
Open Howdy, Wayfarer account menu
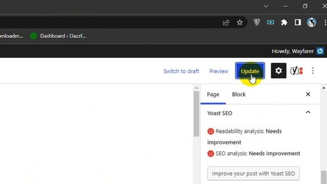click(x=292, y=51)
